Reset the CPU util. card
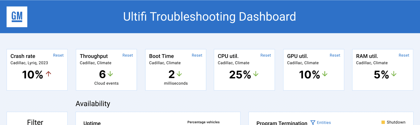The width and height of the screenshot is (420, 125). click(266, 55)
